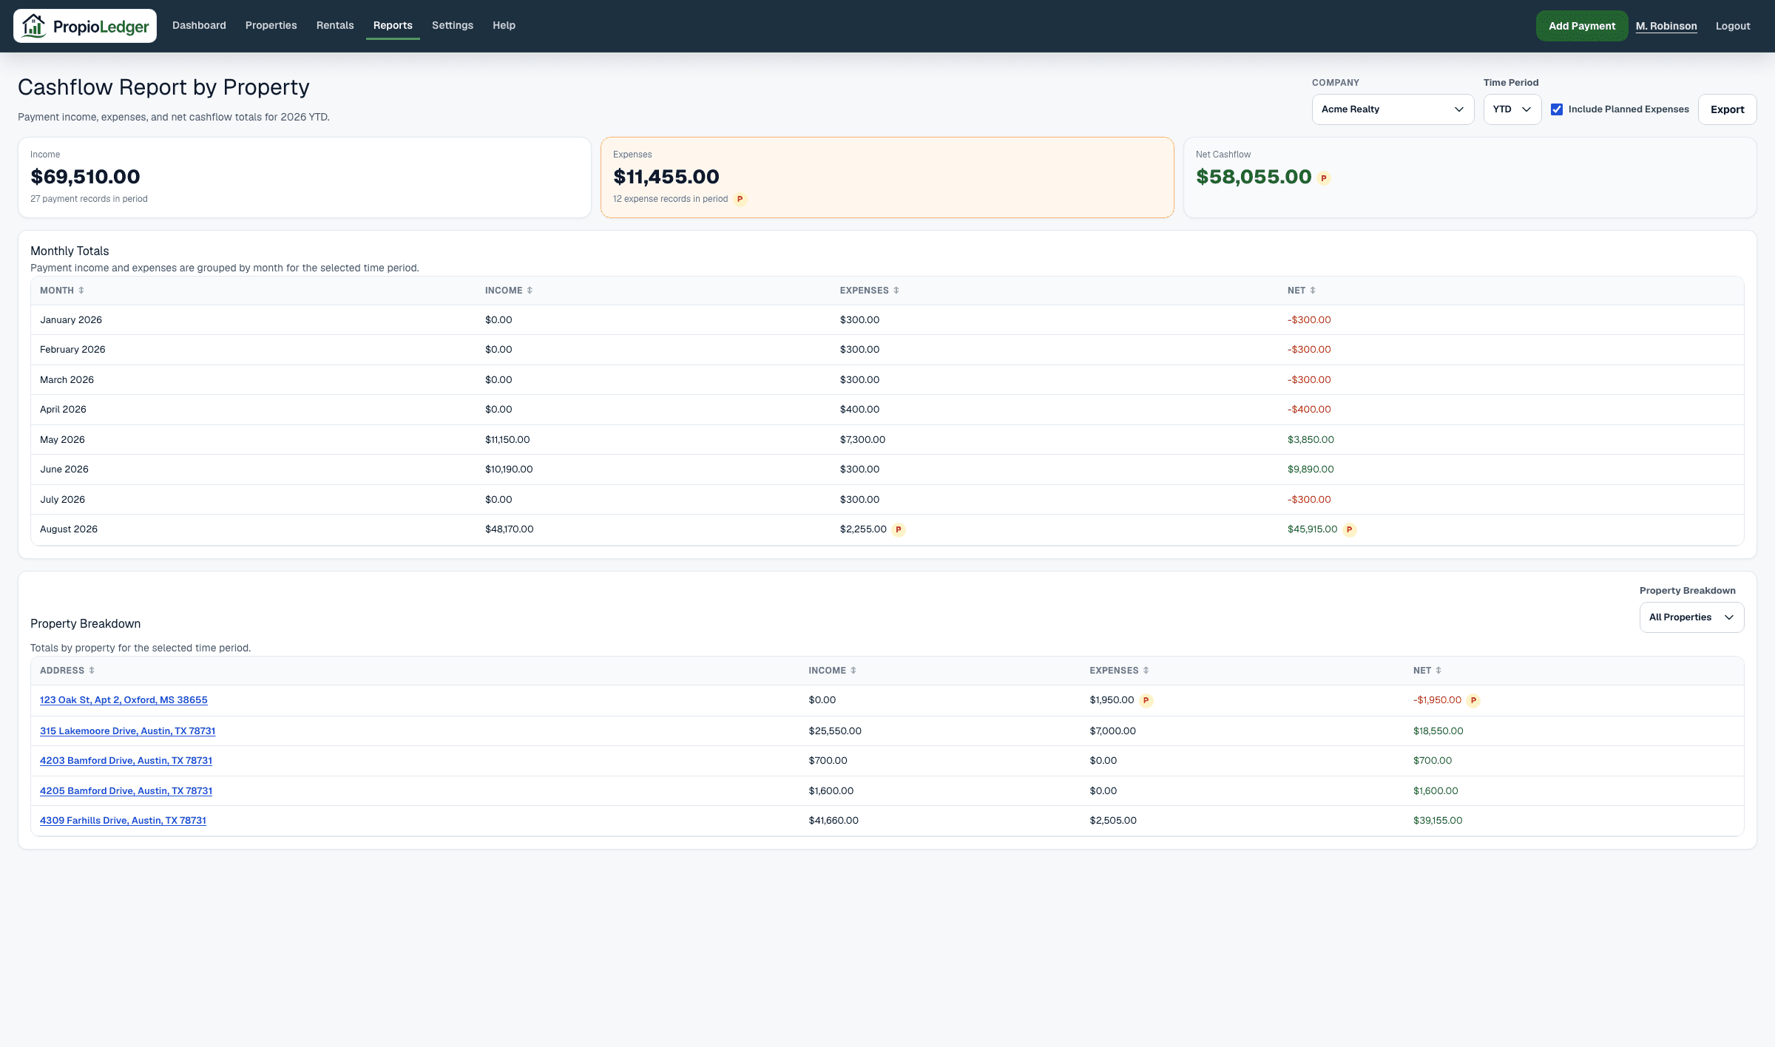1775x1047 pixels.
Task: Open the Company dropdown showing Acme Realty
Action: coord(1393,109)
